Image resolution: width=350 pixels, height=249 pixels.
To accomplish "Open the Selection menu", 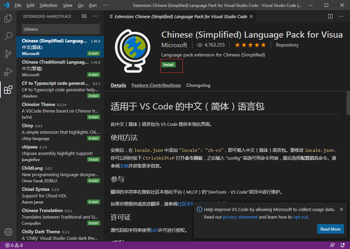I will 49,5.
